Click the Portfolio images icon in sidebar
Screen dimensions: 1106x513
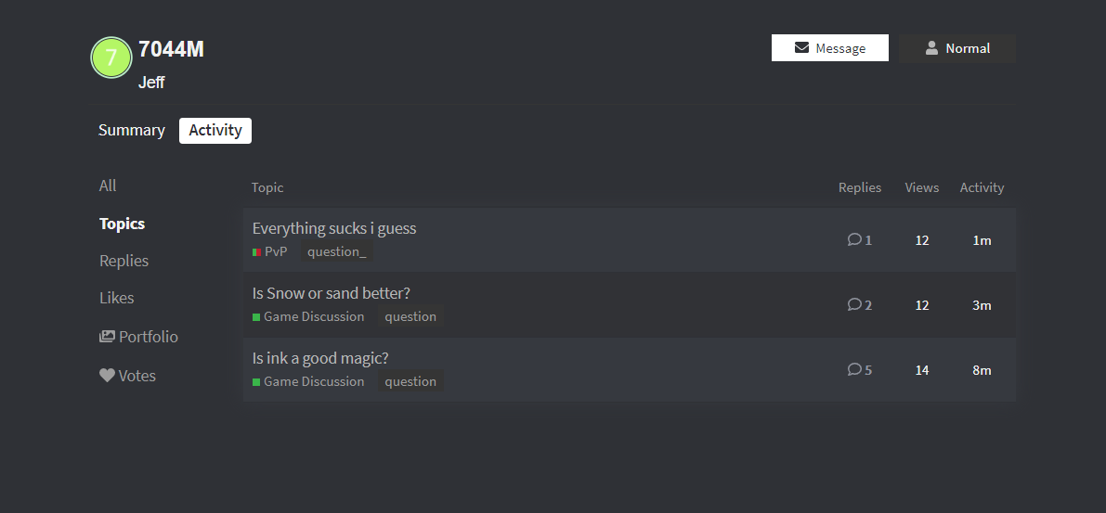107,337
